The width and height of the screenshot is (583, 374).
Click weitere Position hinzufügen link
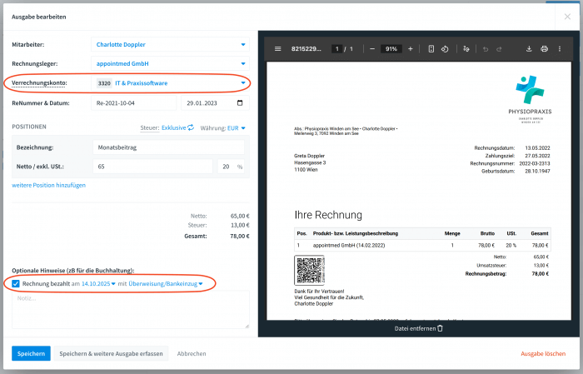tap(48, 185)
